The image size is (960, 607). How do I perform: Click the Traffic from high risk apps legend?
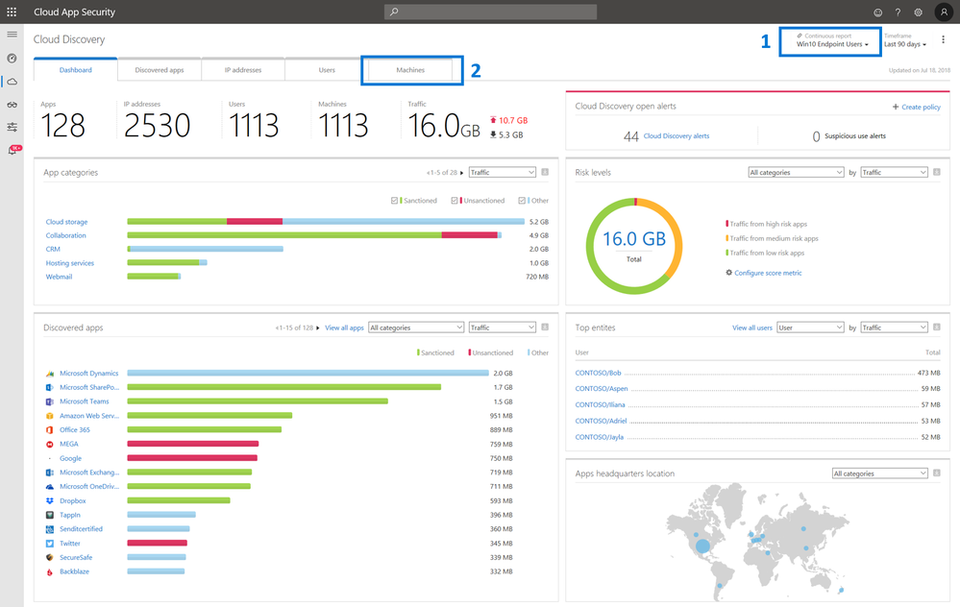[x=767, y=224]
